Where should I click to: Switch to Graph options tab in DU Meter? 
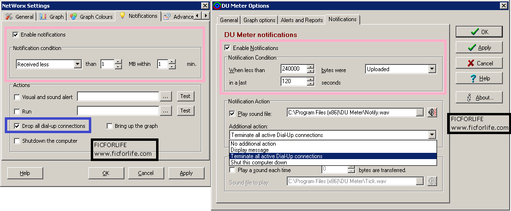259,20
